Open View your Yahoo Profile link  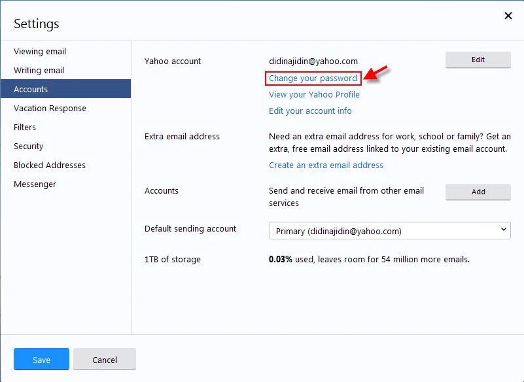tap(314, 95)
